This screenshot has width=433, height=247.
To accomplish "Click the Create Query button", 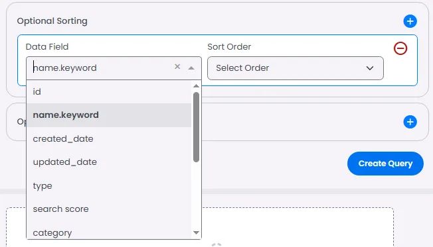I will tap(385, 164).
